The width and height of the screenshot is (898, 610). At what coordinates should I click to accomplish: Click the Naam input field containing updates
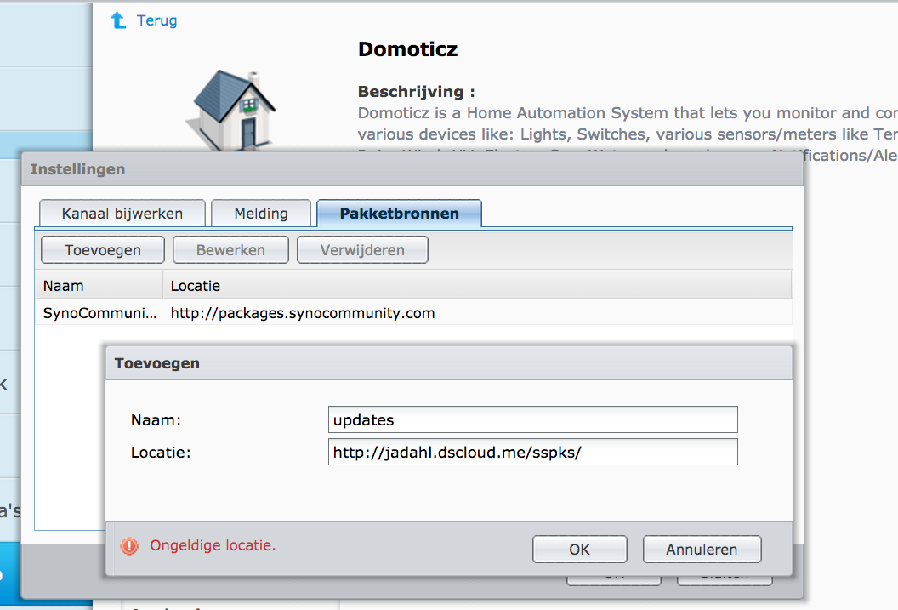tap(532, 419)
